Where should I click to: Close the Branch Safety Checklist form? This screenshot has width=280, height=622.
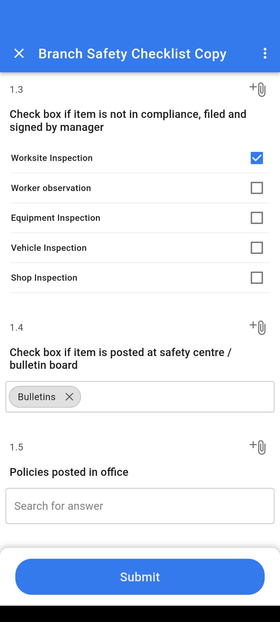[x=19, y=53]
